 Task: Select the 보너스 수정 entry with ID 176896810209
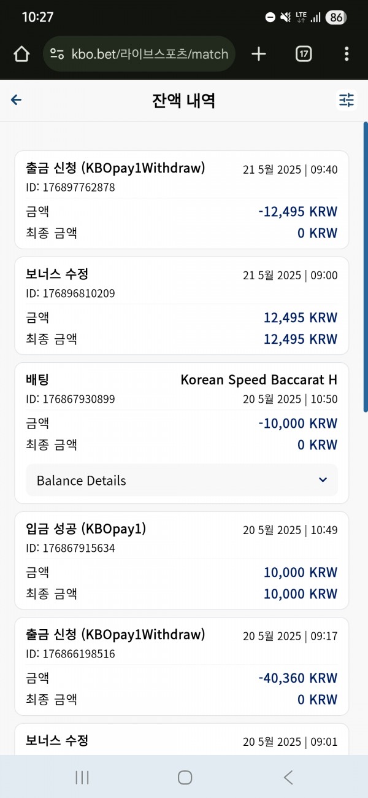point(182,306)
